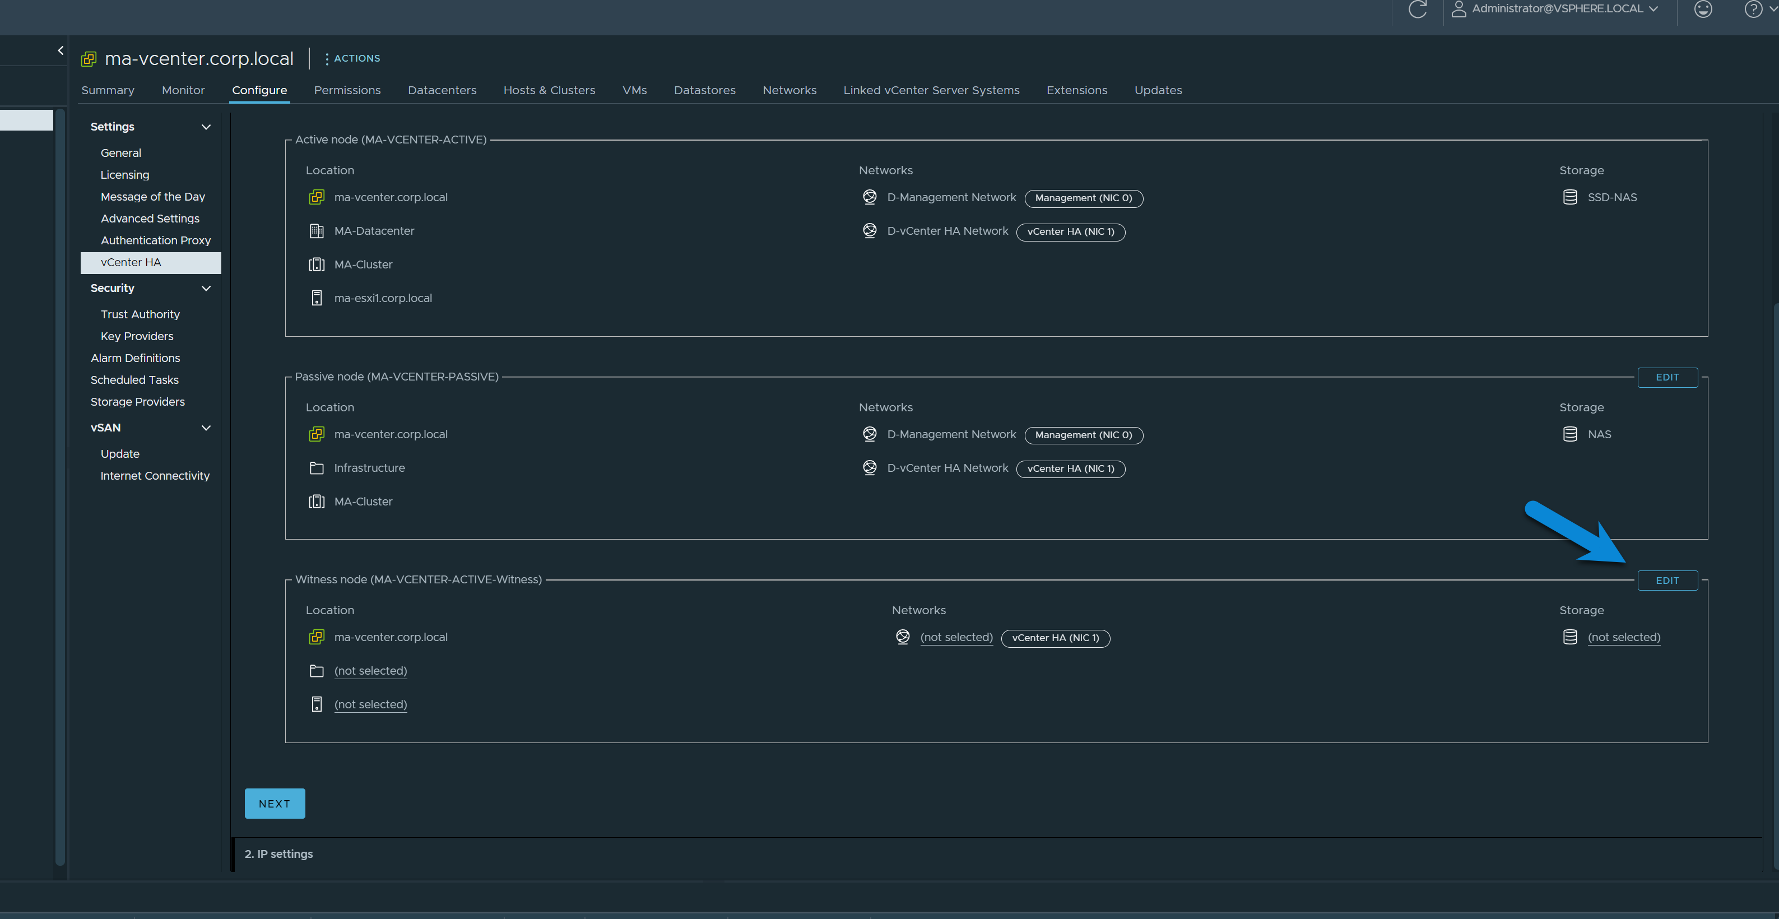
Task: Collapse the left navigation panel arrow
Action: 61,50
